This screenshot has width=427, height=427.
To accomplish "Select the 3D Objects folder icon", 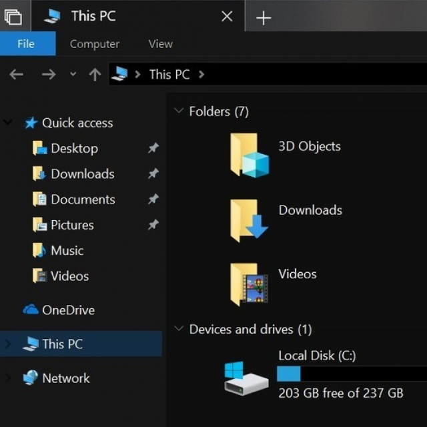I will (249, 155).
